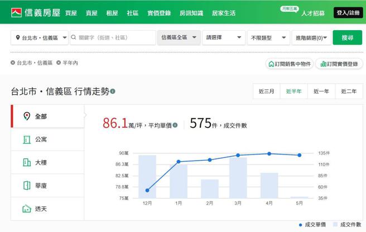Viewport: 366px width, 232px height.
Task: Open the 請選擇 dropdown
Action: 224,37
